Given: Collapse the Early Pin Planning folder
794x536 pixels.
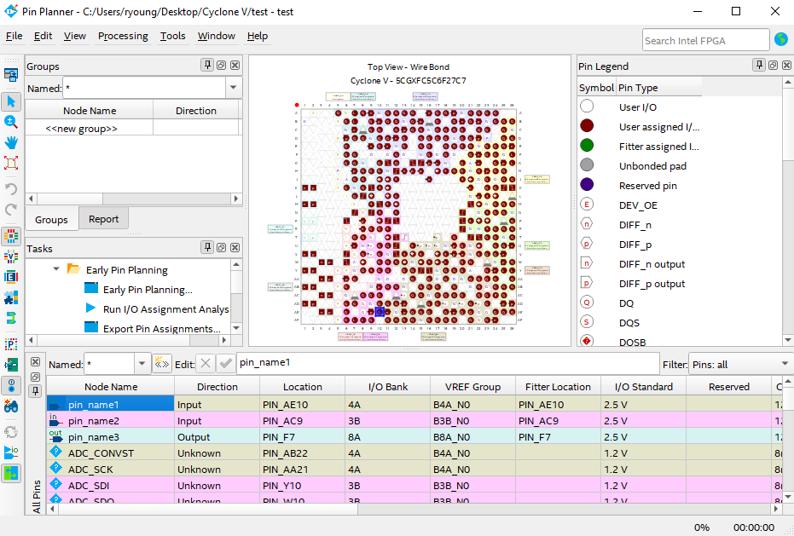Looking at the screenshot, I should pyautogui.click(x=56, y=269).
